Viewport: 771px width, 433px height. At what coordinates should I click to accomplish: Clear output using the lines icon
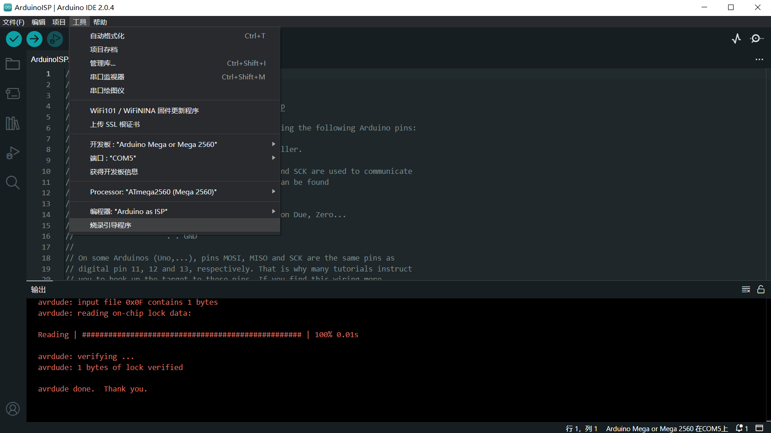746,289
